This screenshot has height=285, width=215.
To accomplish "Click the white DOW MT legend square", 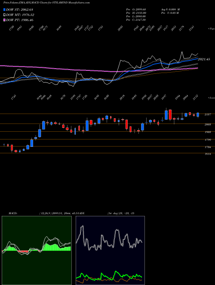I will pos(4,15).
